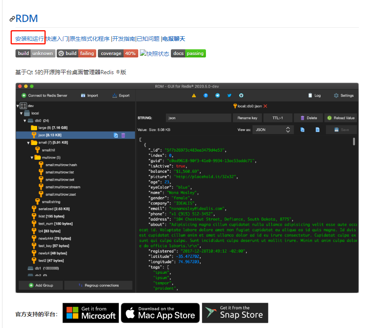Screen dimensions: 365x328
Task: Select test_key [57 bytes] key
Action: point(50,246)
